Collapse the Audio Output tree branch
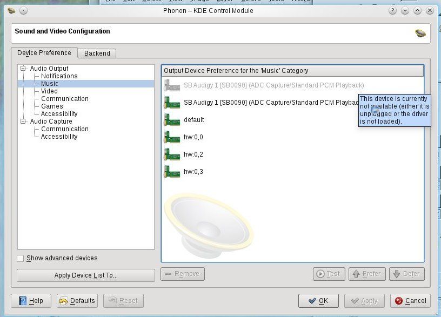The width and height of the screenshot is (441, 317). pyautogui.click(x=23, y=68)
